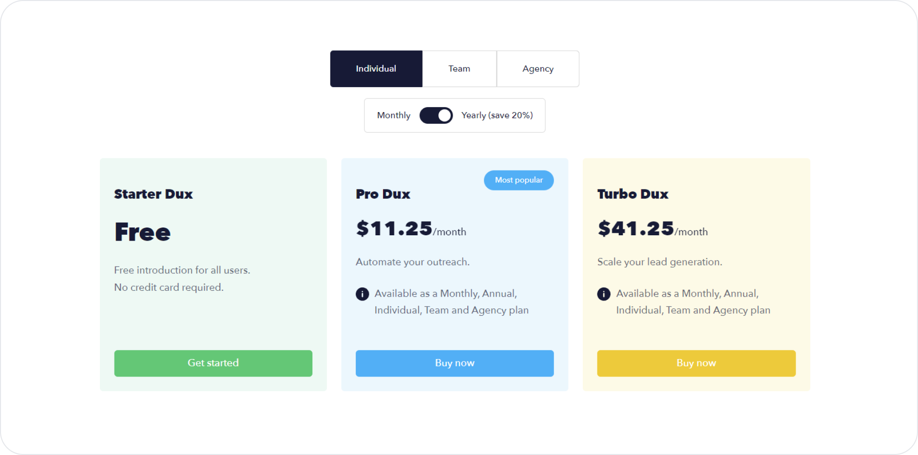Select the Individual plan tab

(x=376, y=69)
